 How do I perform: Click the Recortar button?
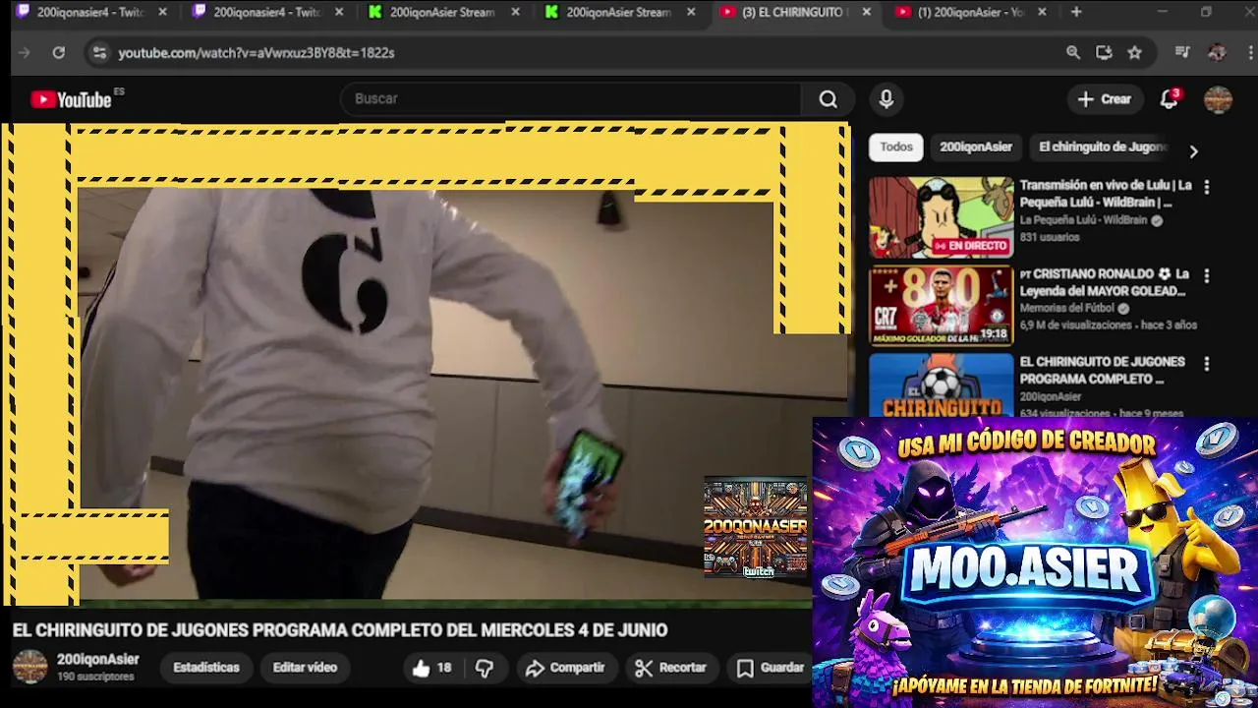click(x=670, y=668)
